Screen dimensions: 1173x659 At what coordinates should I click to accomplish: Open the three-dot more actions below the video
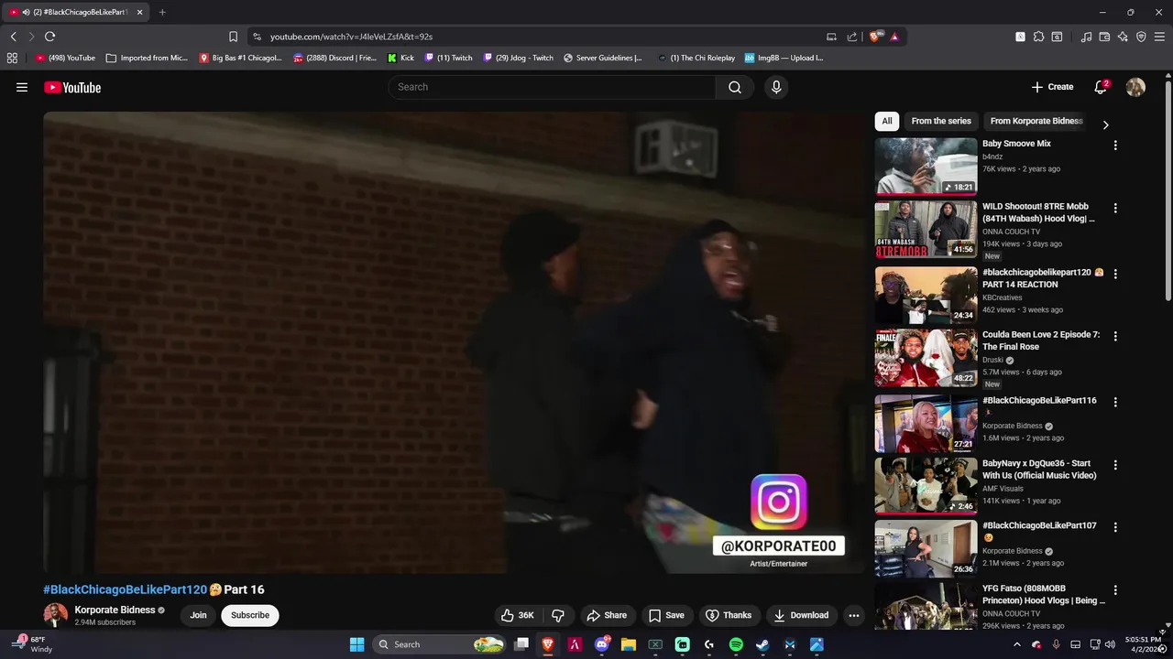pyautogui.click(x=854, y=615)
